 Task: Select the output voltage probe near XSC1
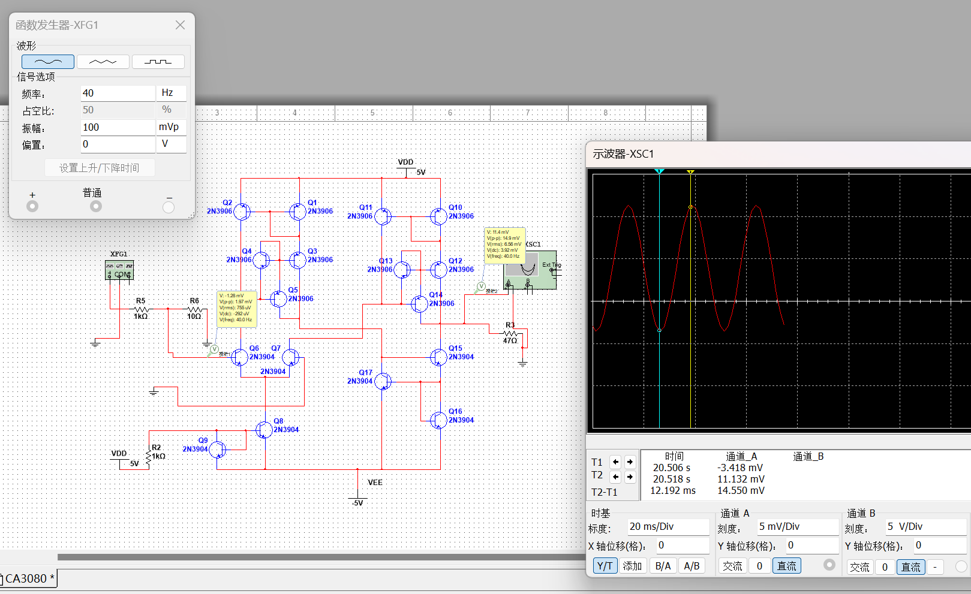click(481, 287)
